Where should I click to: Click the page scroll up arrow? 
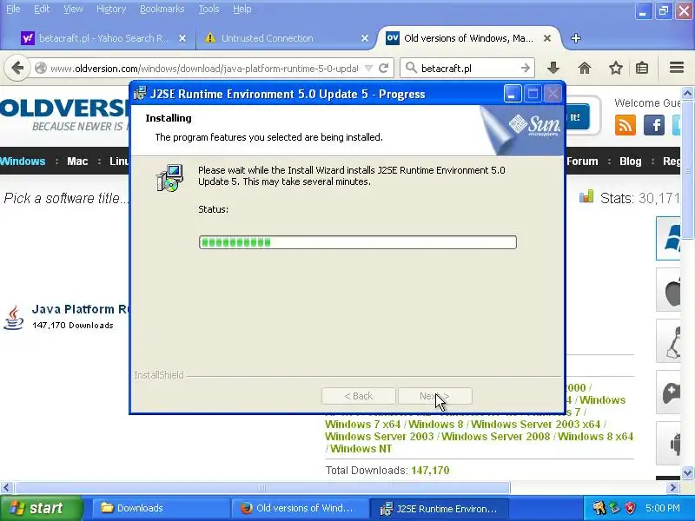(688, 93)
